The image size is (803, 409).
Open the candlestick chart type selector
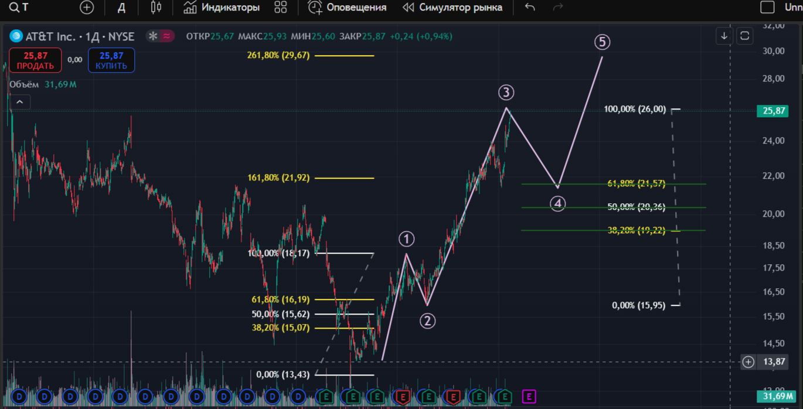coord(155,8)
